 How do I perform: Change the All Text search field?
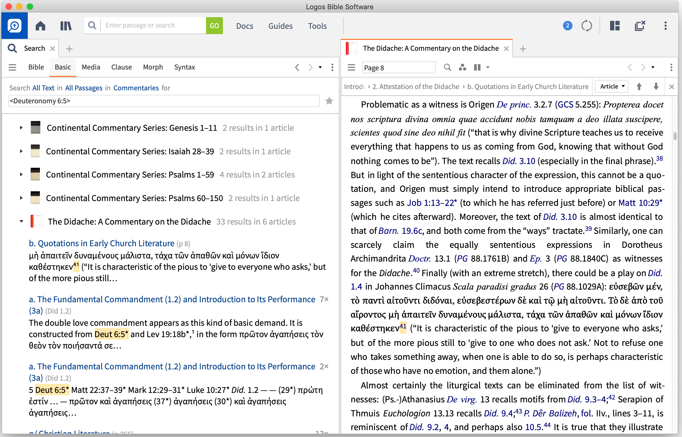(x=43, y=88)
